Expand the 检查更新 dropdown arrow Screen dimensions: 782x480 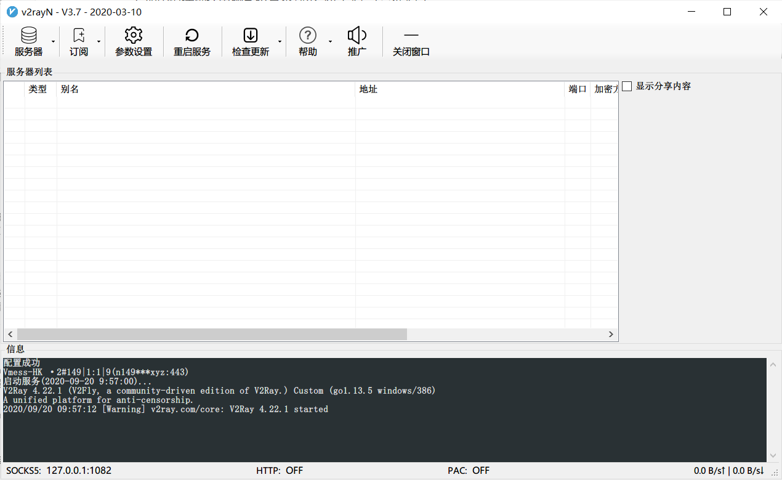[280, 42]
